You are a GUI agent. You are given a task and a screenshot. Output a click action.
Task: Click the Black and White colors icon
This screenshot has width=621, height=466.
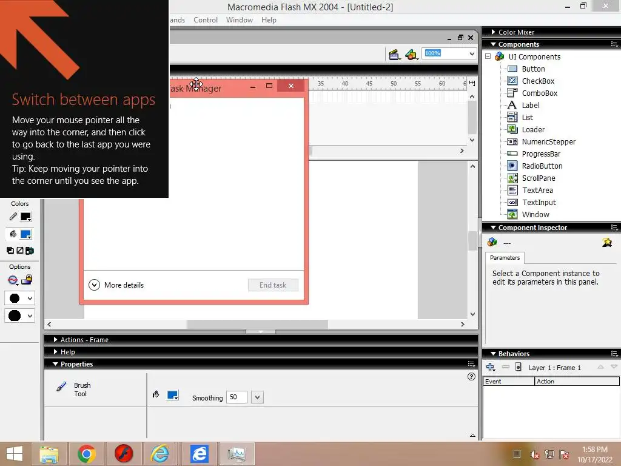(10, 251)
